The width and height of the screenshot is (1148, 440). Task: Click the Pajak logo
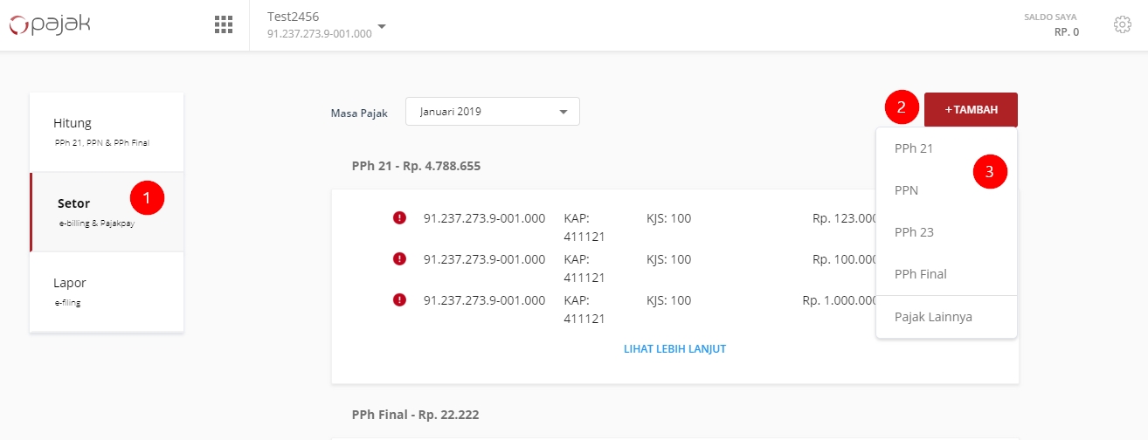[x=50, y=25]
